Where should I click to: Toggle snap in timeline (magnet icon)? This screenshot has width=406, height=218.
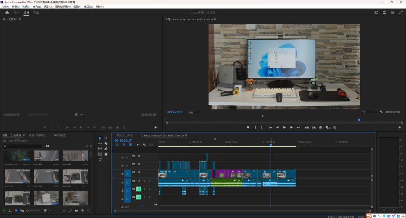tap(124, 145)
